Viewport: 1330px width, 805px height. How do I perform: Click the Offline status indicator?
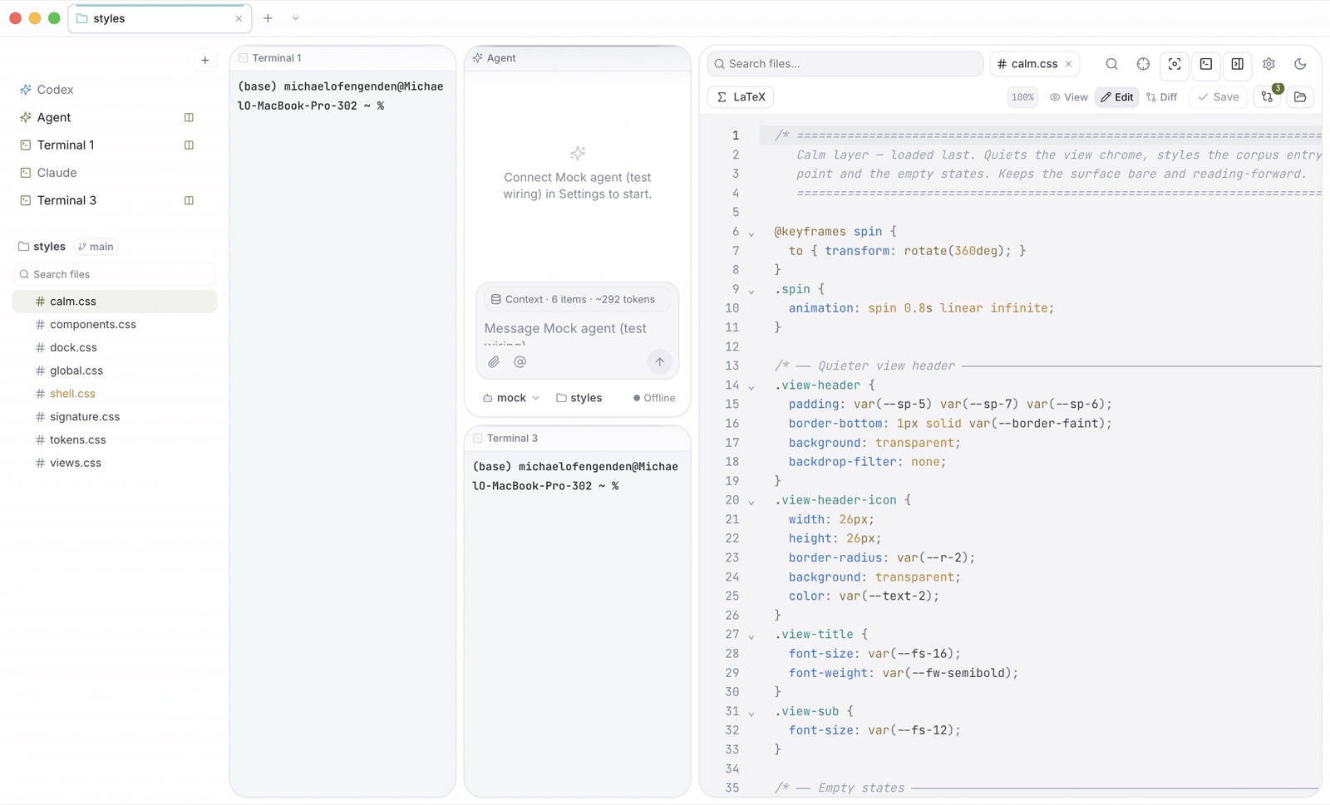tap(654, 398)
